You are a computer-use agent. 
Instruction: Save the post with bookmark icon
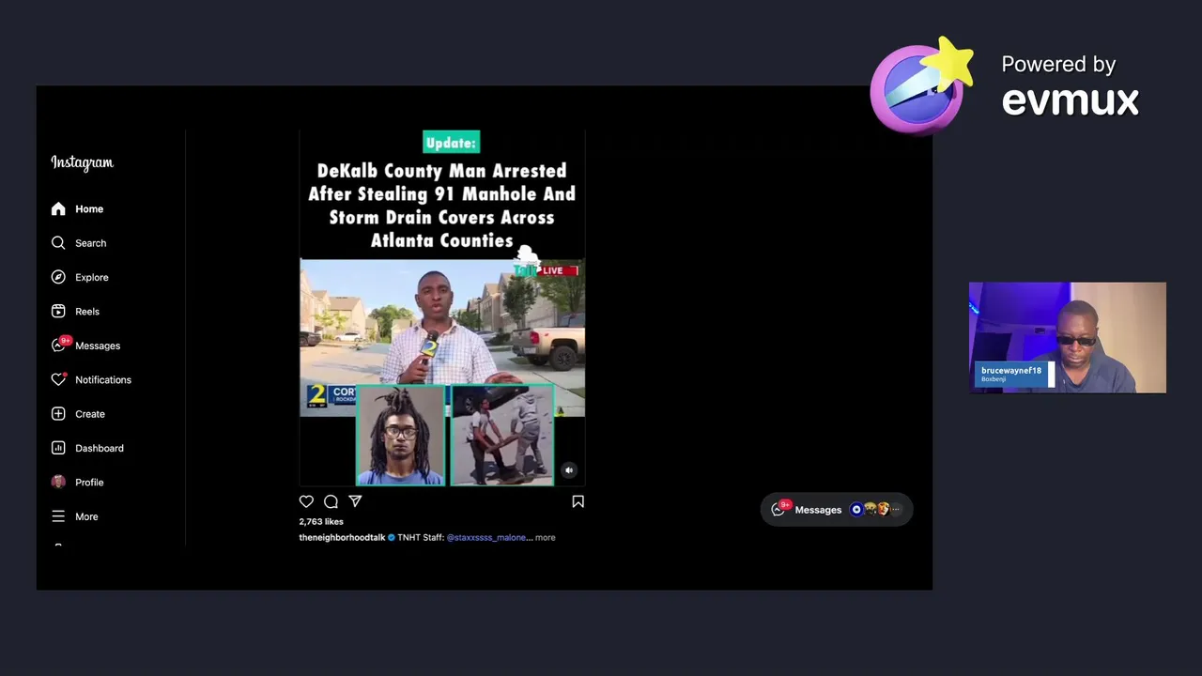point(578,501)
